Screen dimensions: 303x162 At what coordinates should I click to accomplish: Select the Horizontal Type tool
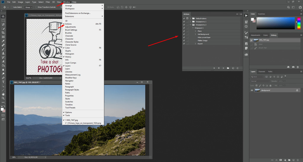[3, 82]
